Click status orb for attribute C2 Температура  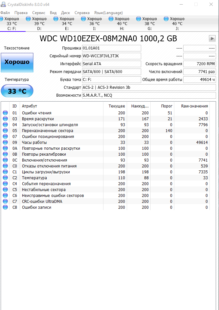click(x=5, y=178)
